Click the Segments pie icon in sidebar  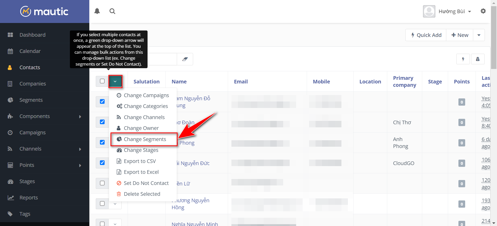pos(10,100)
